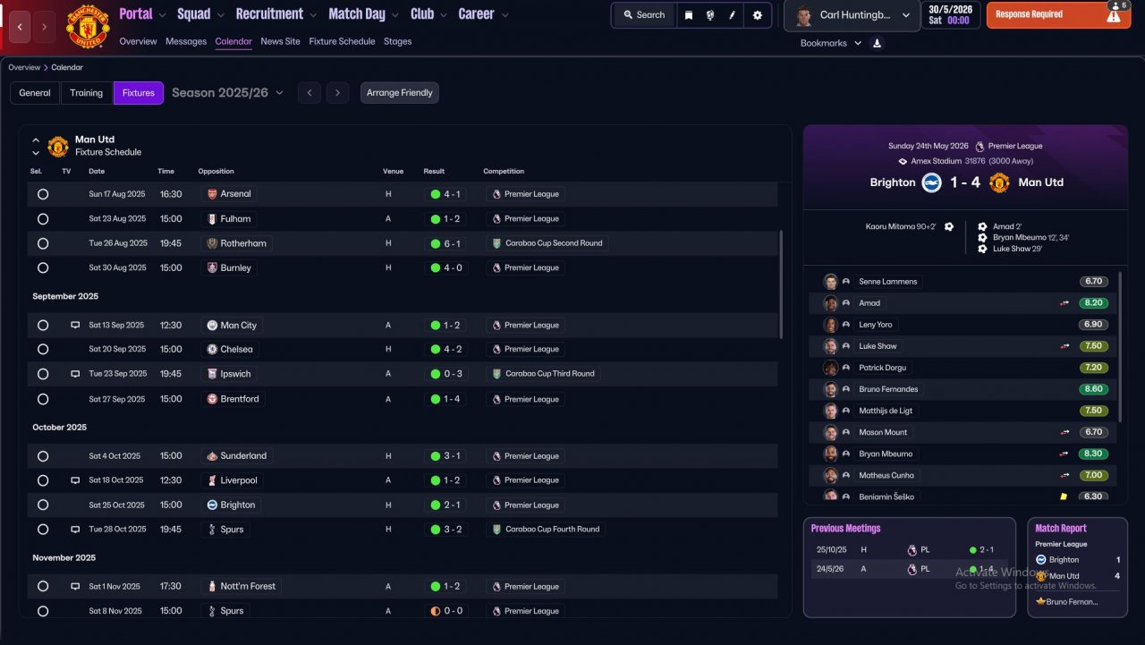Click the goal ball icon next to Kaoru Mitoma
The width and height of the screenshot is (1145, 645).
pyautogui.click(x=949, y=227)
